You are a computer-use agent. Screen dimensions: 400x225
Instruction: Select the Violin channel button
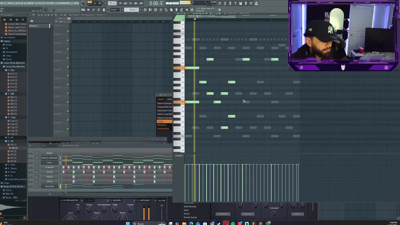point(49,162)
